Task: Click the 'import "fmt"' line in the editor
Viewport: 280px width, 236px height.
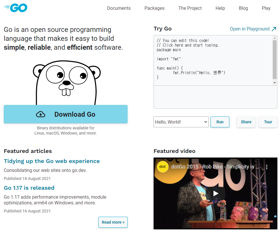Action: (169, 59)
